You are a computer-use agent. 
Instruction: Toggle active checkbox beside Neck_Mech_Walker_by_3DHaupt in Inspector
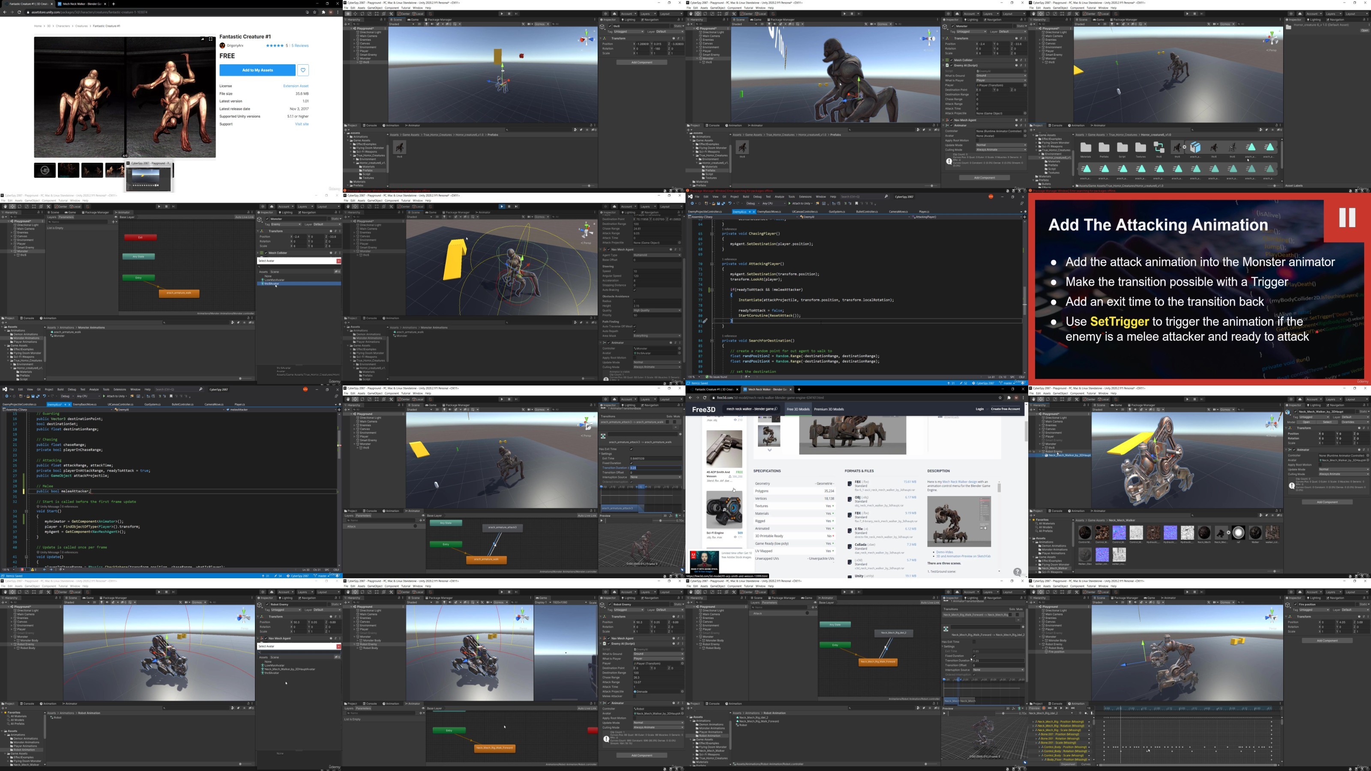click(x=1296, y=412)
